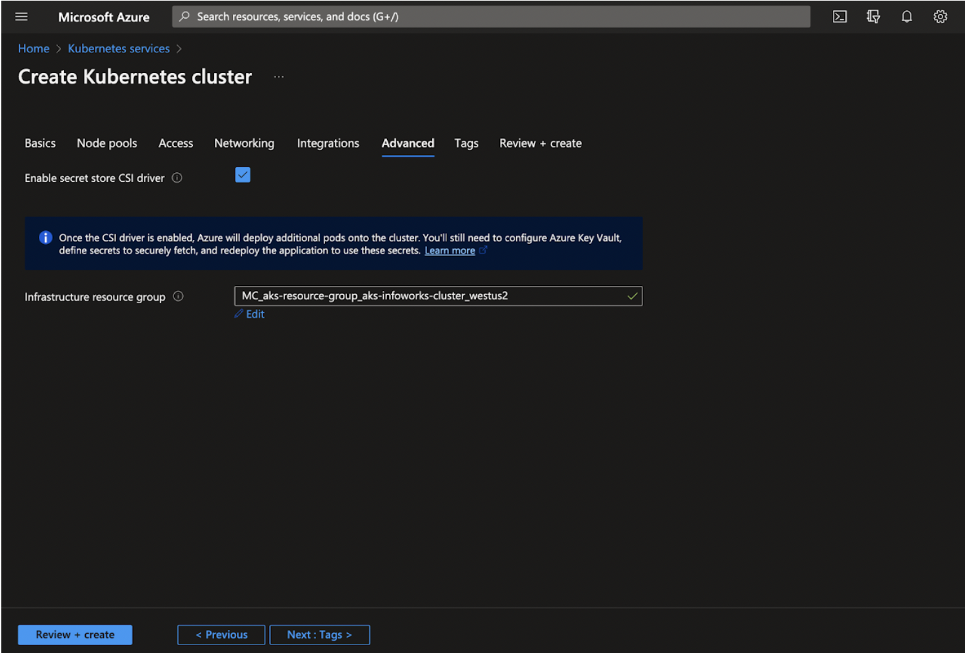
Task: Proceed with Next : Tags button
Action: (319, 635)
